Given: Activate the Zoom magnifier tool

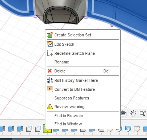Looking at the screenshot, I should click(x=143, y=113).
